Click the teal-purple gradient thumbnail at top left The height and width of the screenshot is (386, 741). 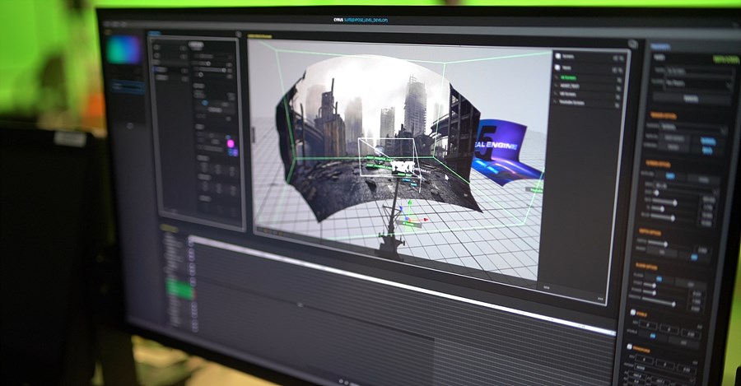[123, 49]
